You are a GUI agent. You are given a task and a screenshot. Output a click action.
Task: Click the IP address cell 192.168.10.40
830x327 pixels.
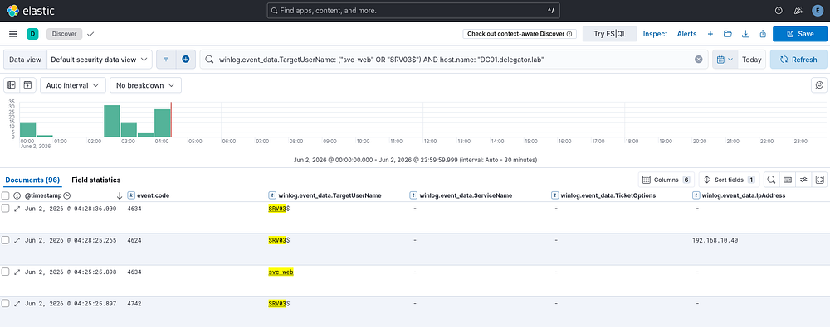tap(715, 240)
